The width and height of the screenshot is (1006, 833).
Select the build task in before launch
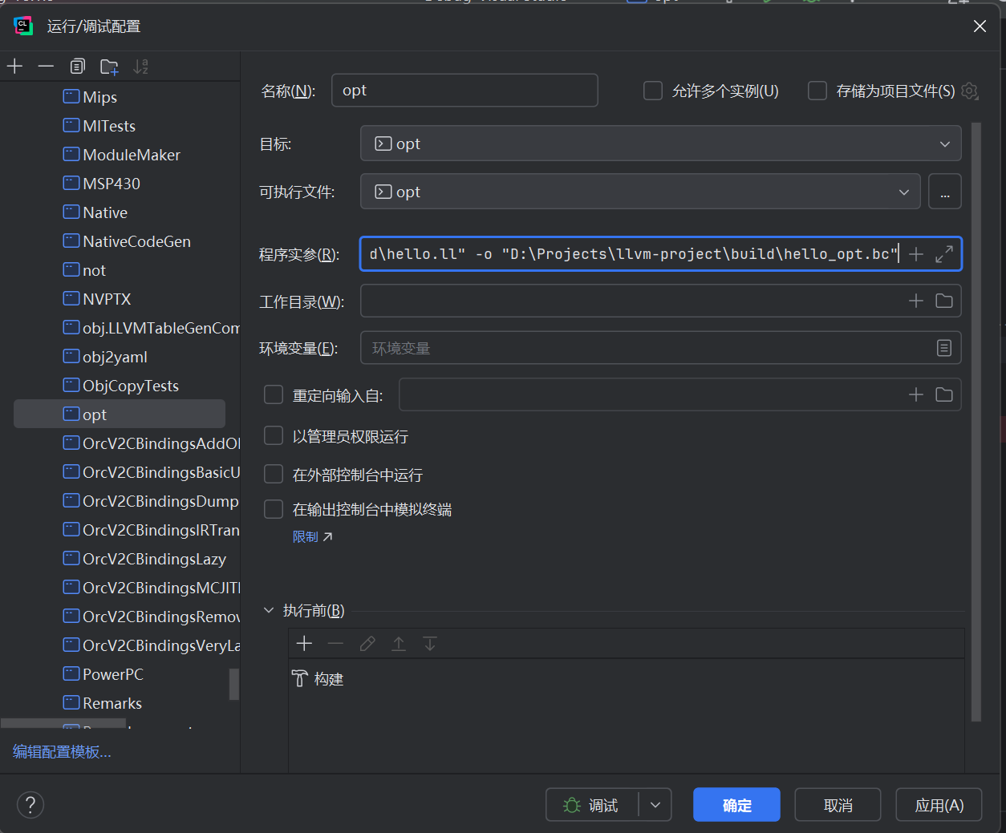(x=318, y=679)
